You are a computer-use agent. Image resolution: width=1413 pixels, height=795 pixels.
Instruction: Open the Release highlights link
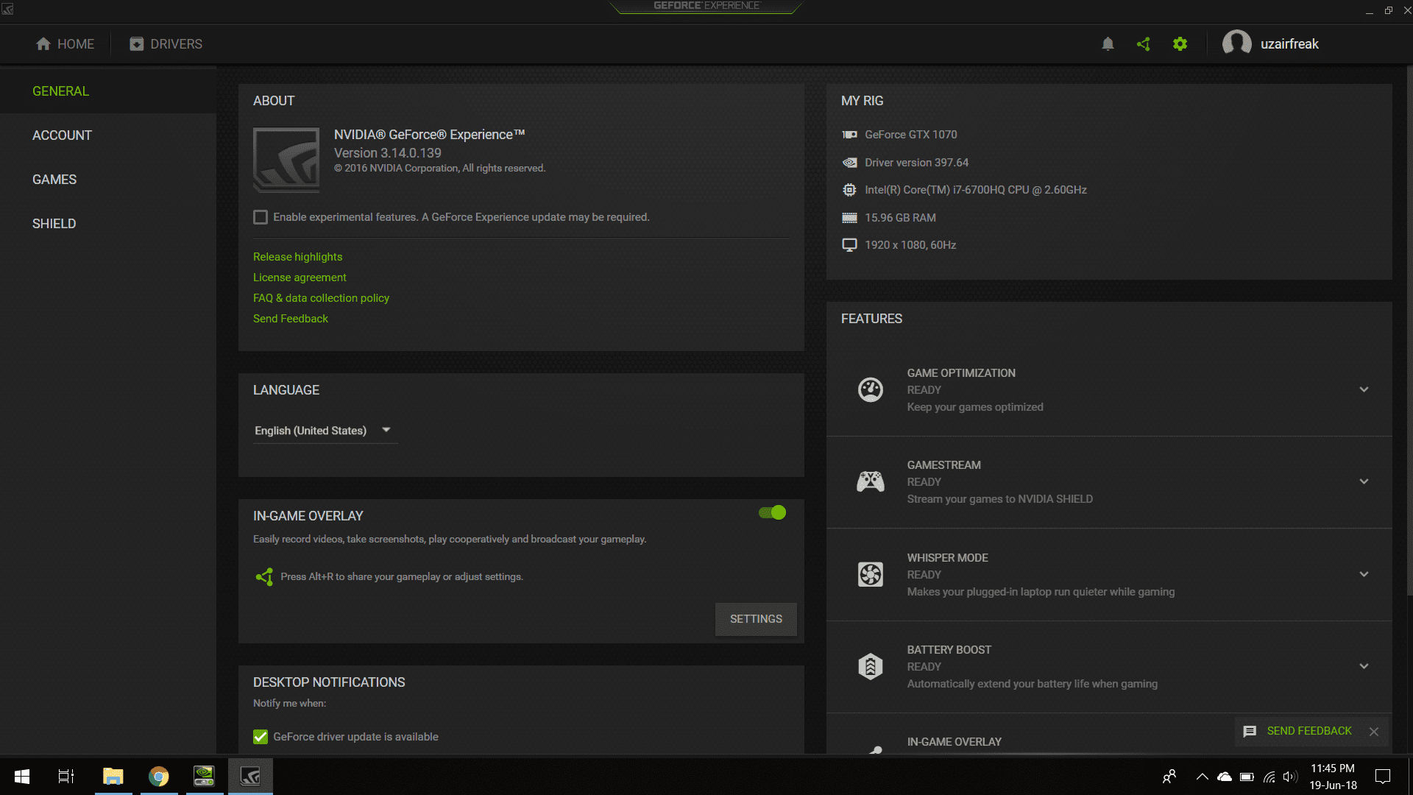pyautogui.click(x=297, y=257)
